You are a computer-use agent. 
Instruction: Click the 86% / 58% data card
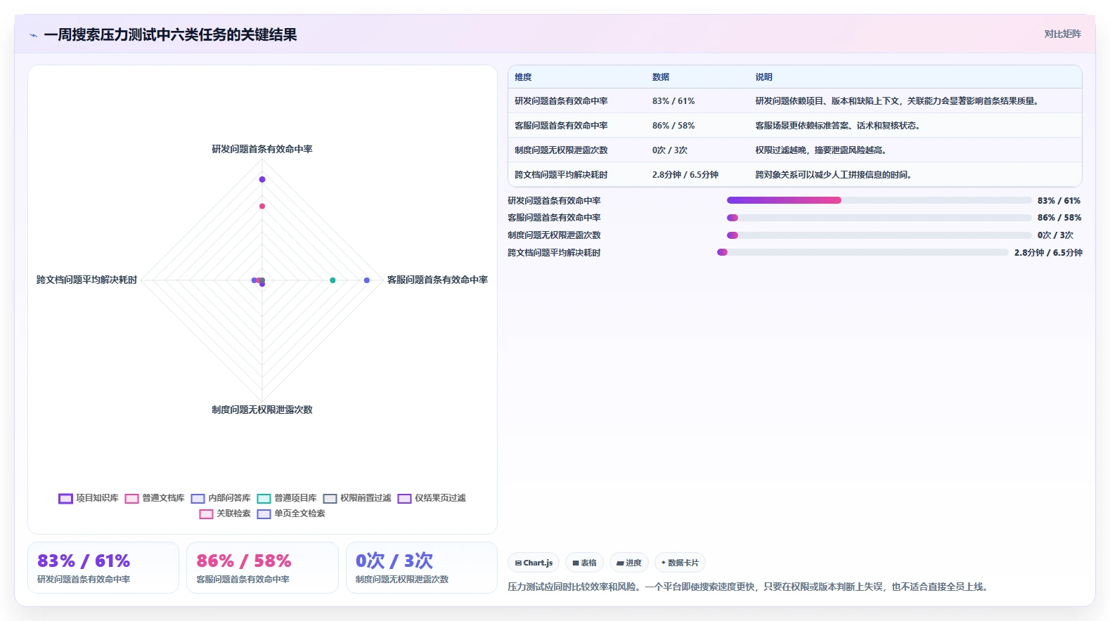(x=262, y=568)
